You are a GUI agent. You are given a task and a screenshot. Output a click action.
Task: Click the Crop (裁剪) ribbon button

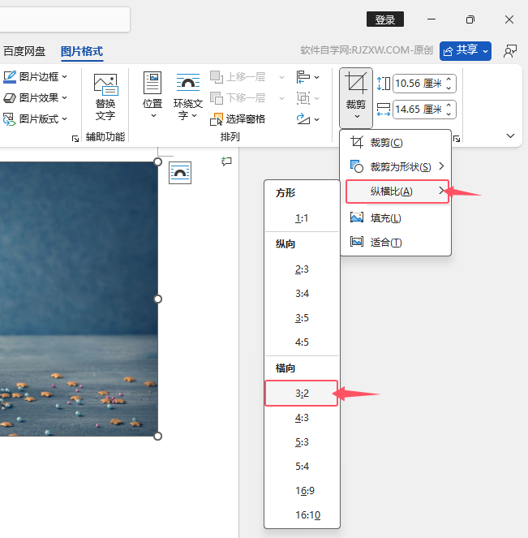(x=356, y=97)
